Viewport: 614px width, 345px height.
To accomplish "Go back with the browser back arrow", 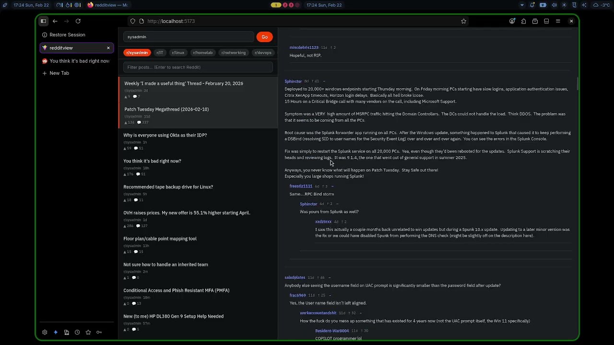I will point(55,21).
